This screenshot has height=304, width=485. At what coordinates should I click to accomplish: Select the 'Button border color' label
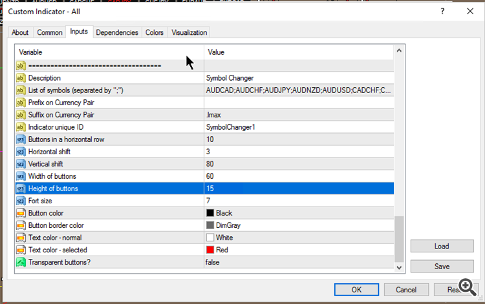pyautogui.click(x=56, y=225)
